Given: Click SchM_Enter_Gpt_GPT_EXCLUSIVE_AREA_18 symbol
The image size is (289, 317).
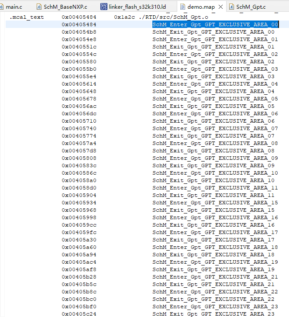Looking at the screenshot, I should point(215,247).
